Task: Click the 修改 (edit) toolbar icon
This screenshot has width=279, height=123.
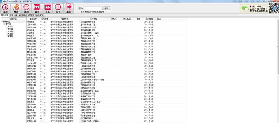Action: point(16,9)
